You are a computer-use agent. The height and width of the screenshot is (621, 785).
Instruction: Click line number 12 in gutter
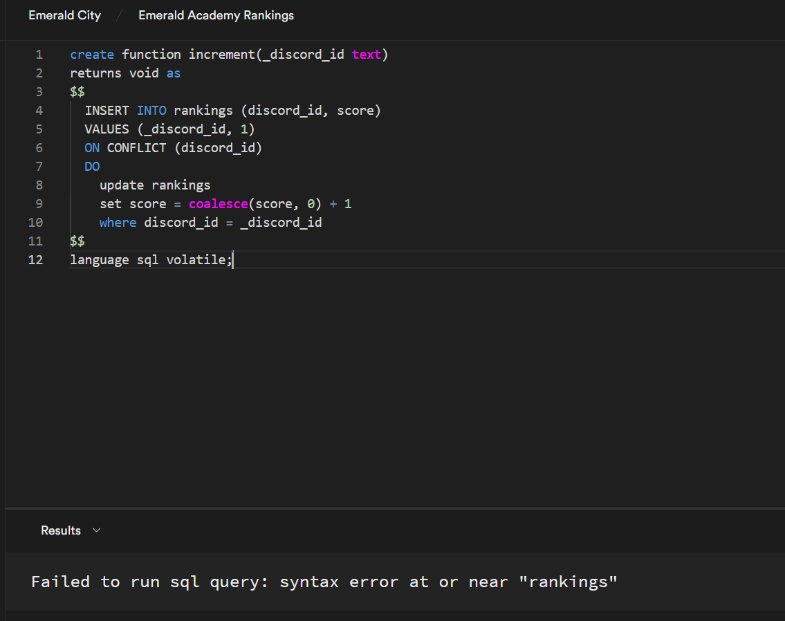[35, 260]
